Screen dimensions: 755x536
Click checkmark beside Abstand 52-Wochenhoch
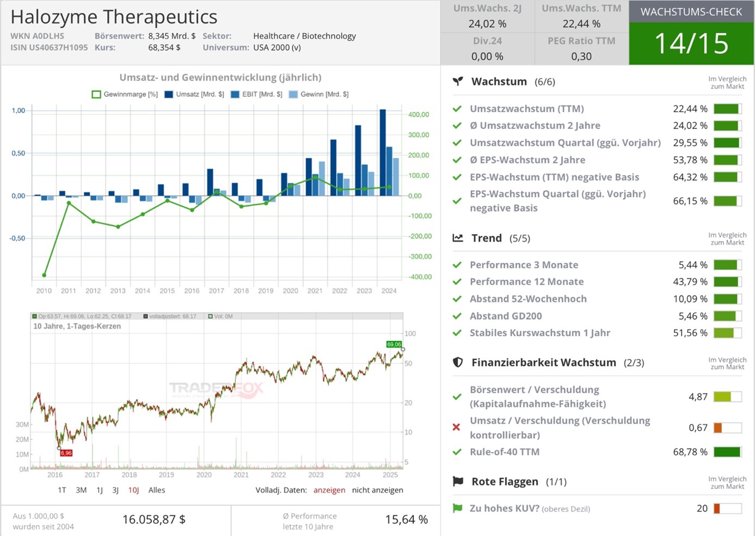coord(457,299)
